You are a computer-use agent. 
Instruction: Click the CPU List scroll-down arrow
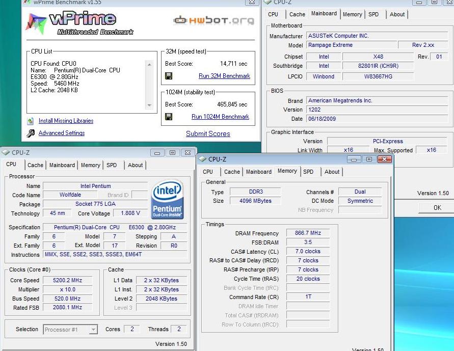point(149,105)
